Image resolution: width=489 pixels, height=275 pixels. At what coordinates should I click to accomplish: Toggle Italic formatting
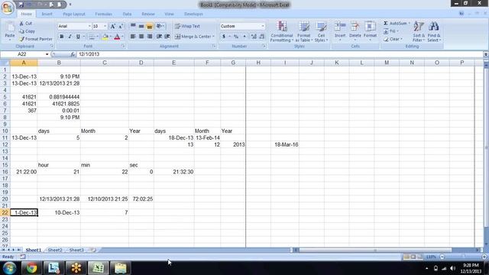(x=70, y=37)
